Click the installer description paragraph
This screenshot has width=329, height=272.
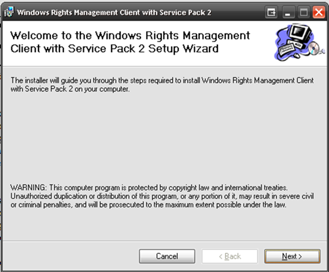click(162, 84)
